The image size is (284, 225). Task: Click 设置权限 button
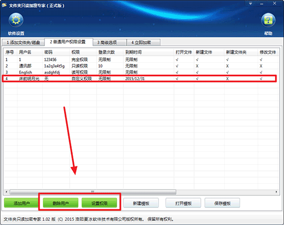(100, 203)
